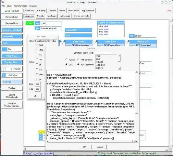This screenshot has height=156, width=173.
Task: Click the Constraint name field
Action: point(100,53)
